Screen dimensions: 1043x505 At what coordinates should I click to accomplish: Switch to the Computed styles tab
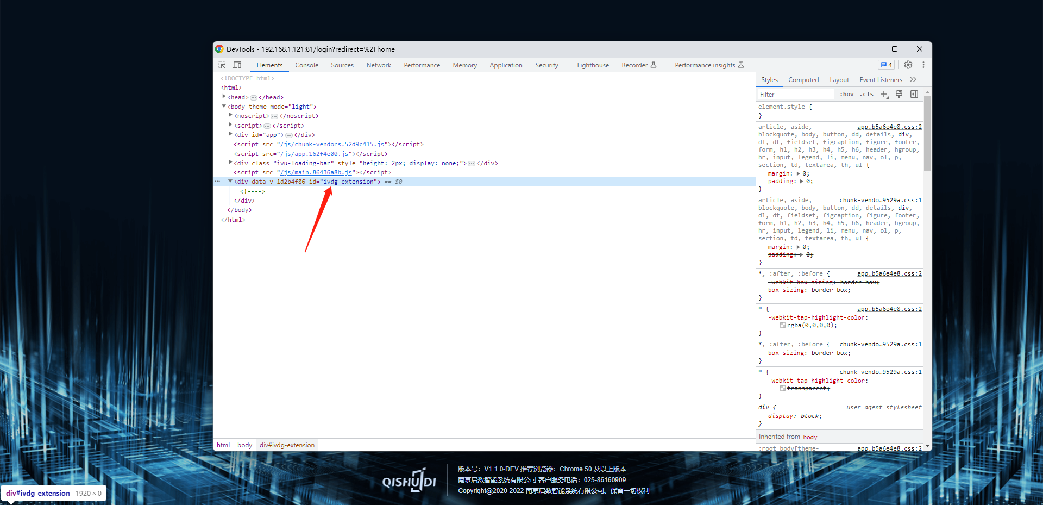point(803,80)
